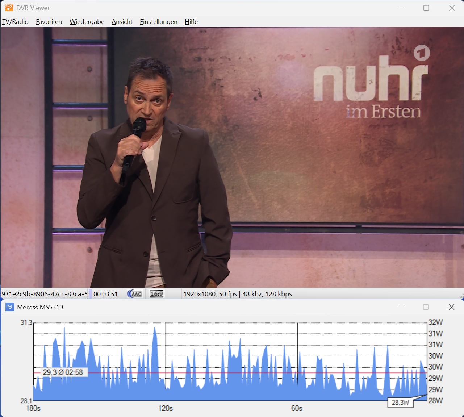Screen dimensions: 464x417
Task: Click the current power callout 28,3W
Action: click(x=401, y=402)
